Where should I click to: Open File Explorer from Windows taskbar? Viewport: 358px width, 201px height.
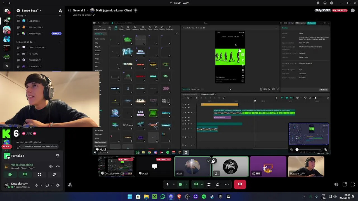pos(146,197)
